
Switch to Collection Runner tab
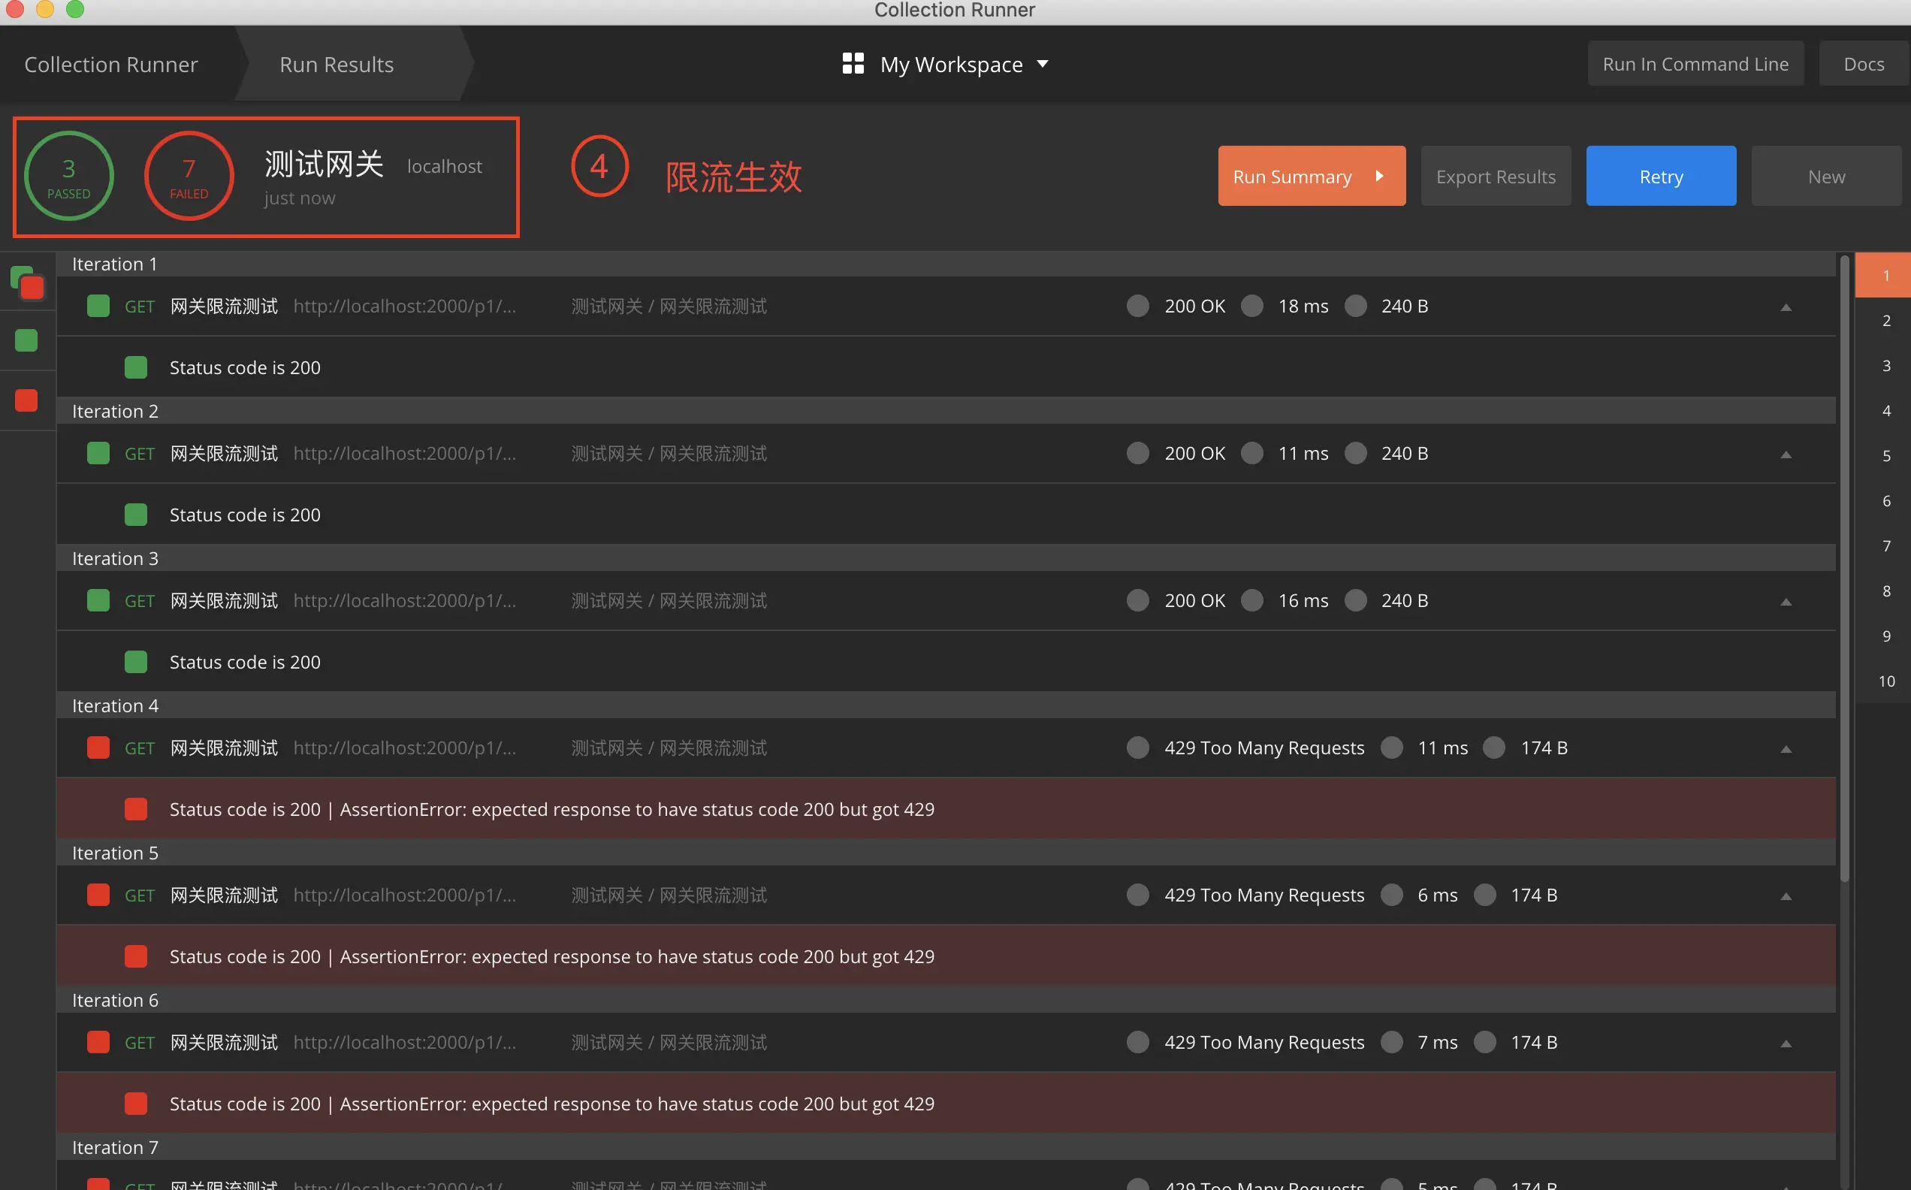point(111,64)
